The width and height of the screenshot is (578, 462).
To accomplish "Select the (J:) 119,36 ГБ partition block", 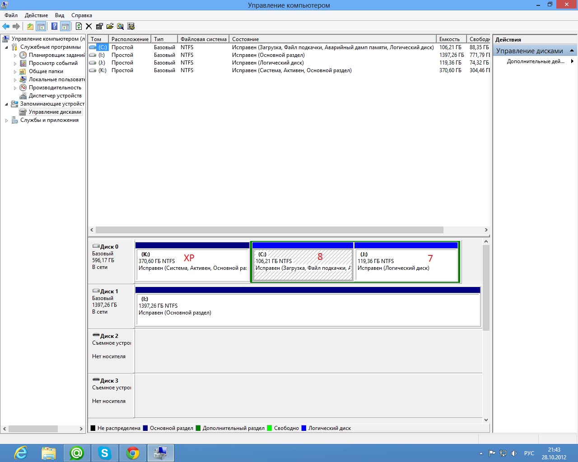I will [x=406, y=262].
